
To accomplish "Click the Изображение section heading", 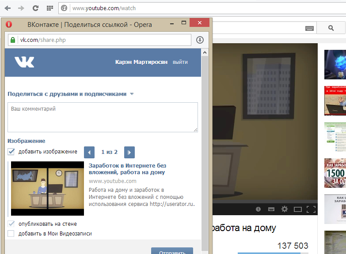I will pyautogui.click(x=26, y=141).
